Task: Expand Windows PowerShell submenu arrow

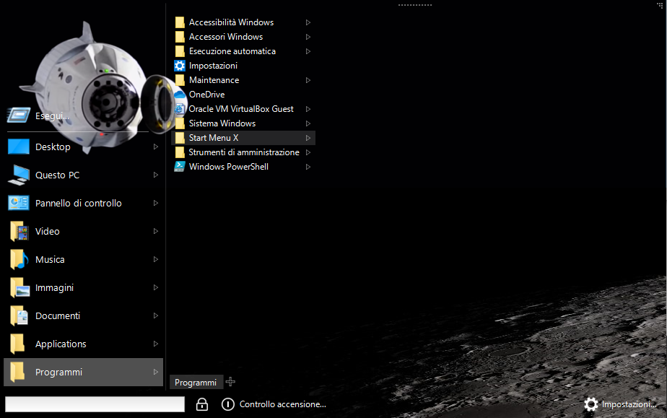Action: click(308, 167)
